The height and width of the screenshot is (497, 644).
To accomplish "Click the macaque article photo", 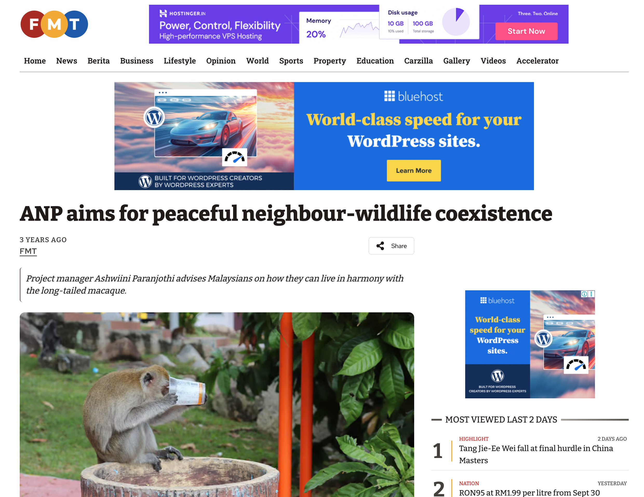I will [217, 404].
